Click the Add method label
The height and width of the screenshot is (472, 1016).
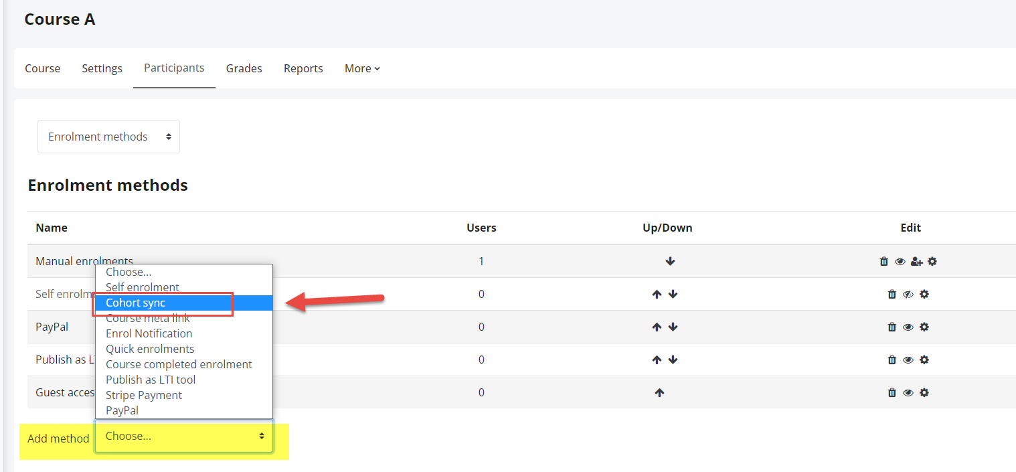[58, 439]
